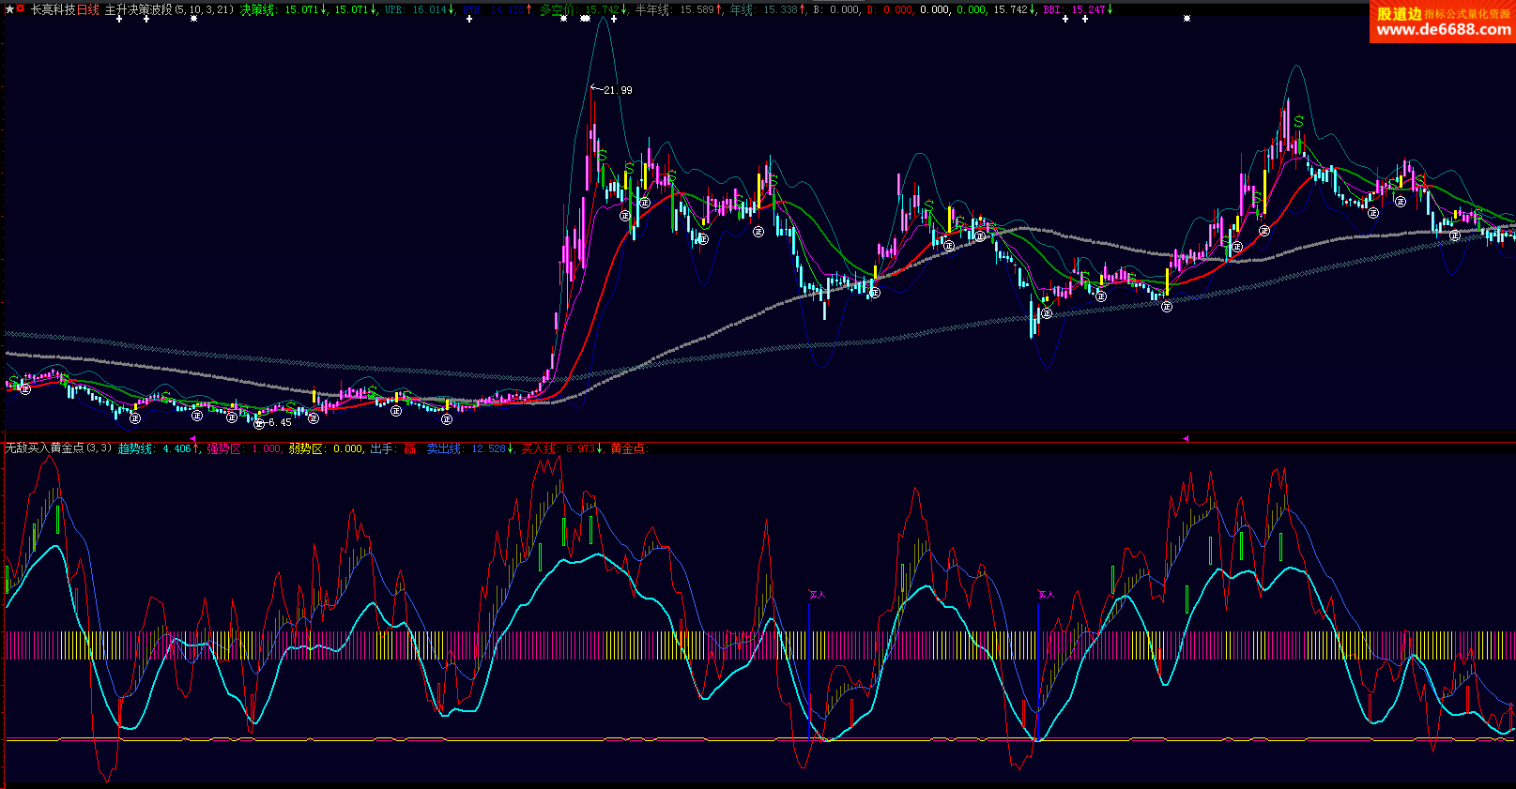1516x789 pixels.
Task: Select the 日线 period label
Action: pos(87,9)
